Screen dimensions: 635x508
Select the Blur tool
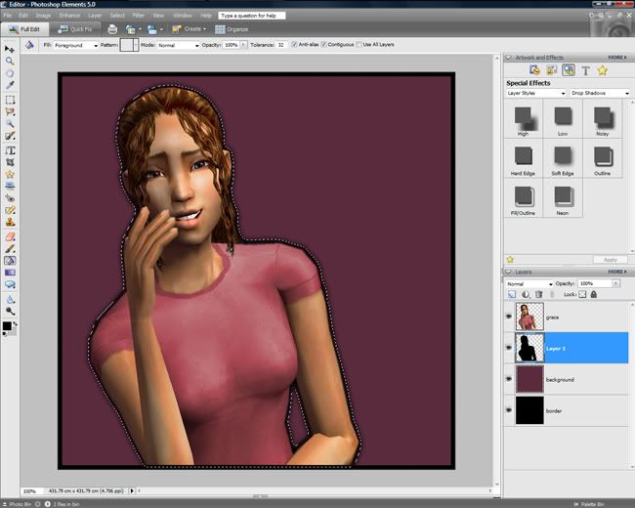pyautogui.click(x=10, y=299)
